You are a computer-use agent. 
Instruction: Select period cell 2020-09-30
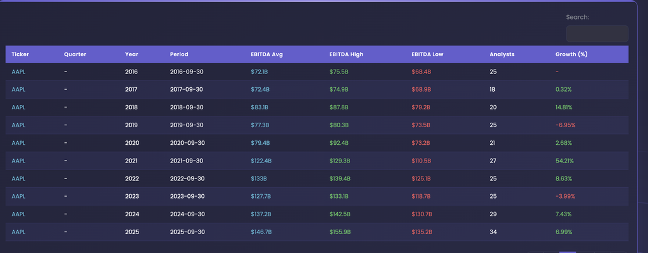pyautogui.click(x=187, y=142)
